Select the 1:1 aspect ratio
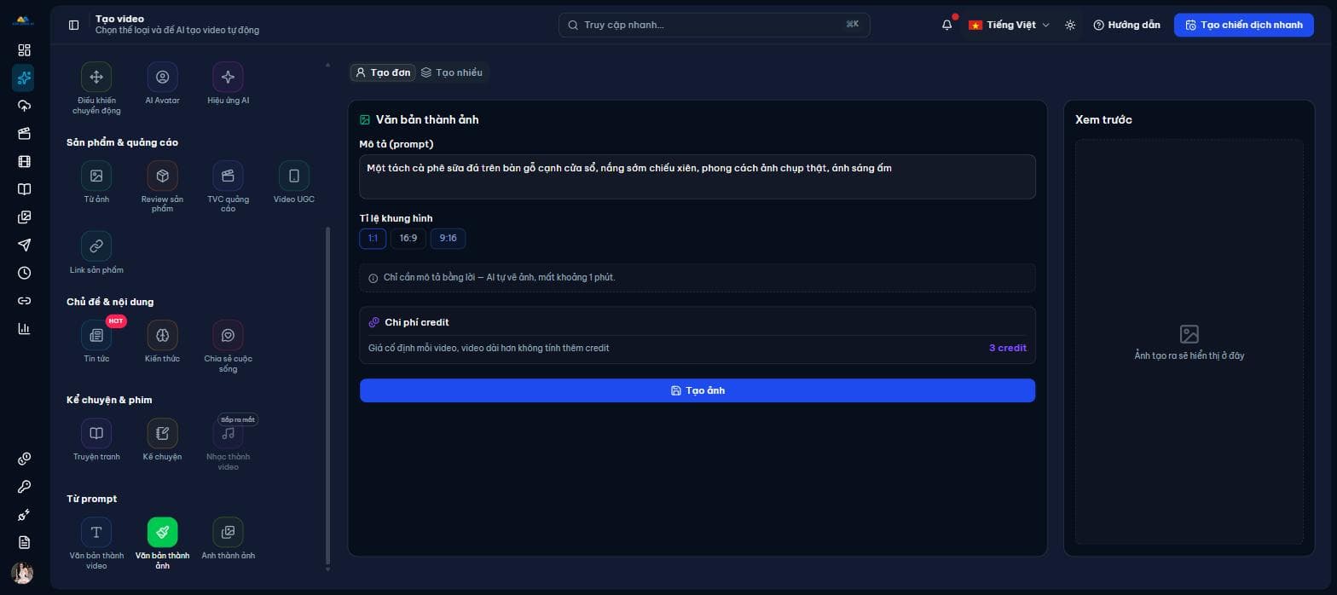This screenshot has width=1337, height=595. pyautogui.click(x=373, y=238)
